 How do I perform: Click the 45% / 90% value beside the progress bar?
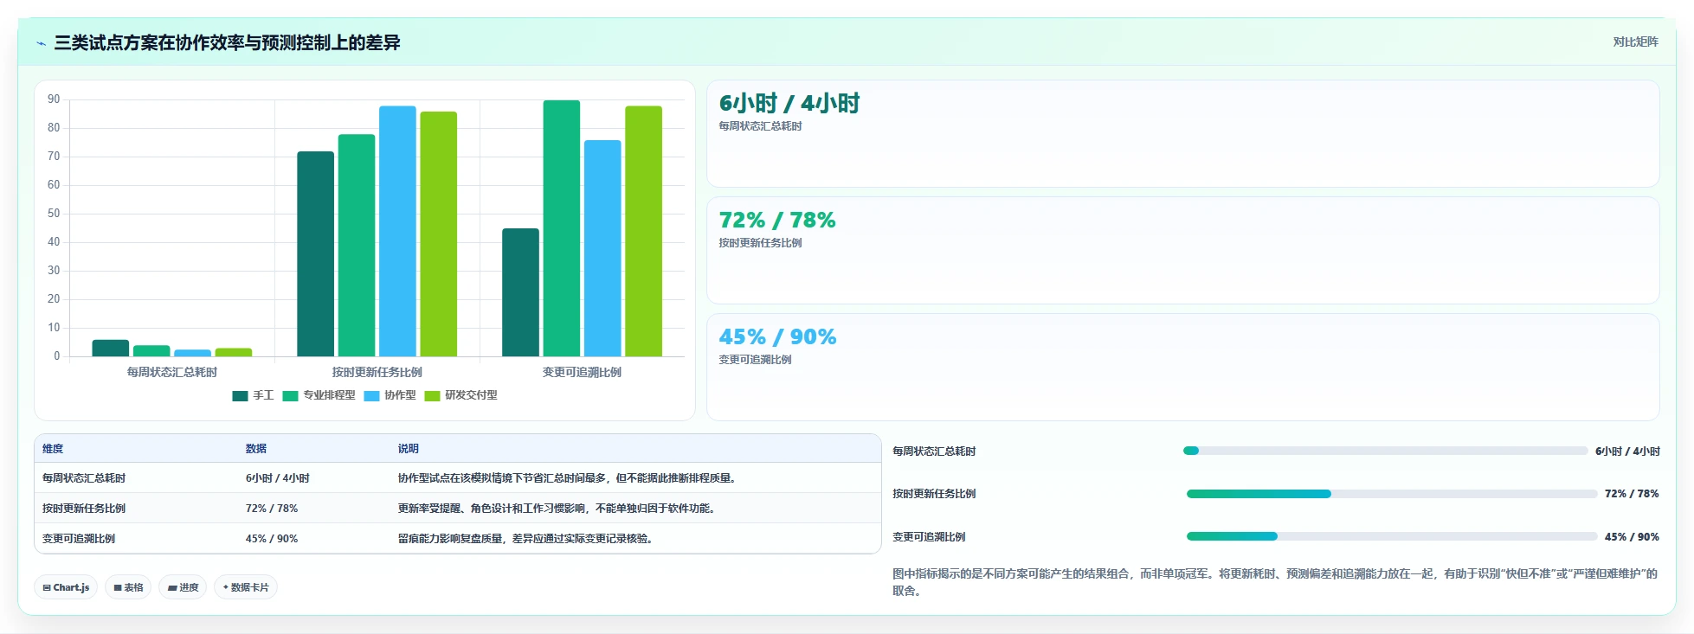[x=1632, y=537]
